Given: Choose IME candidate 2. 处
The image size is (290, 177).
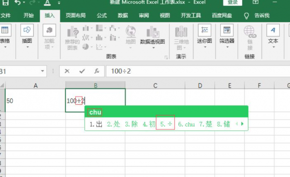Looking at the screenshot, I should pyautogui.click(x=114, y=124).
